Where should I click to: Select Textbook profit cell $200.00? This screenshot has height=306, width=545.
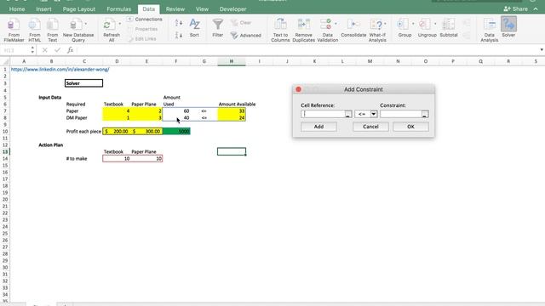tap(117, 132)
